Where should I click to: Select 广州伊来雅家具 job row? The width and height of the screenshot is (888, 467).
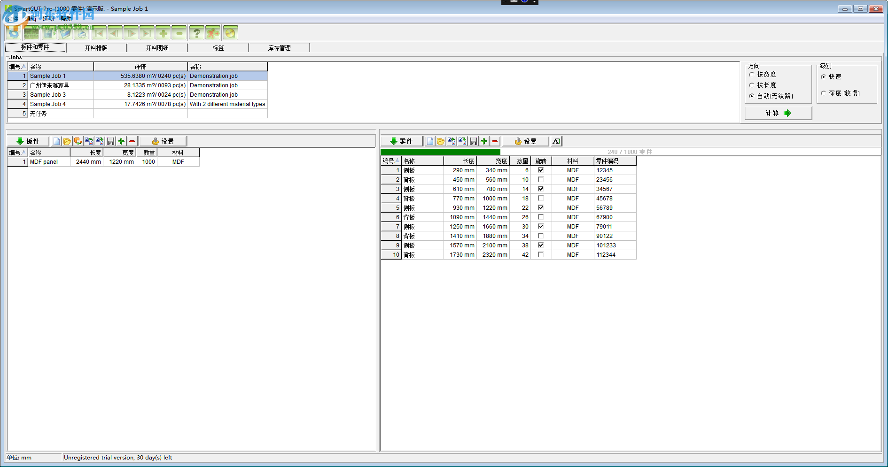137,85
